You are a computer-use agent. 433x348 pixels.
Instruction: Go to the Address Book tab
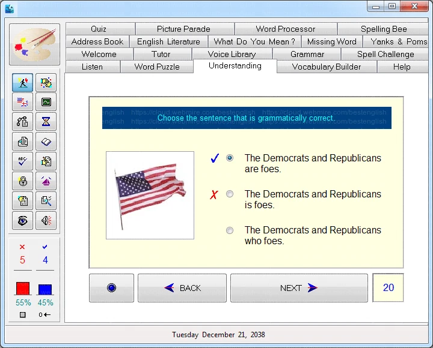pyautogui.click(x=97, y=41)
